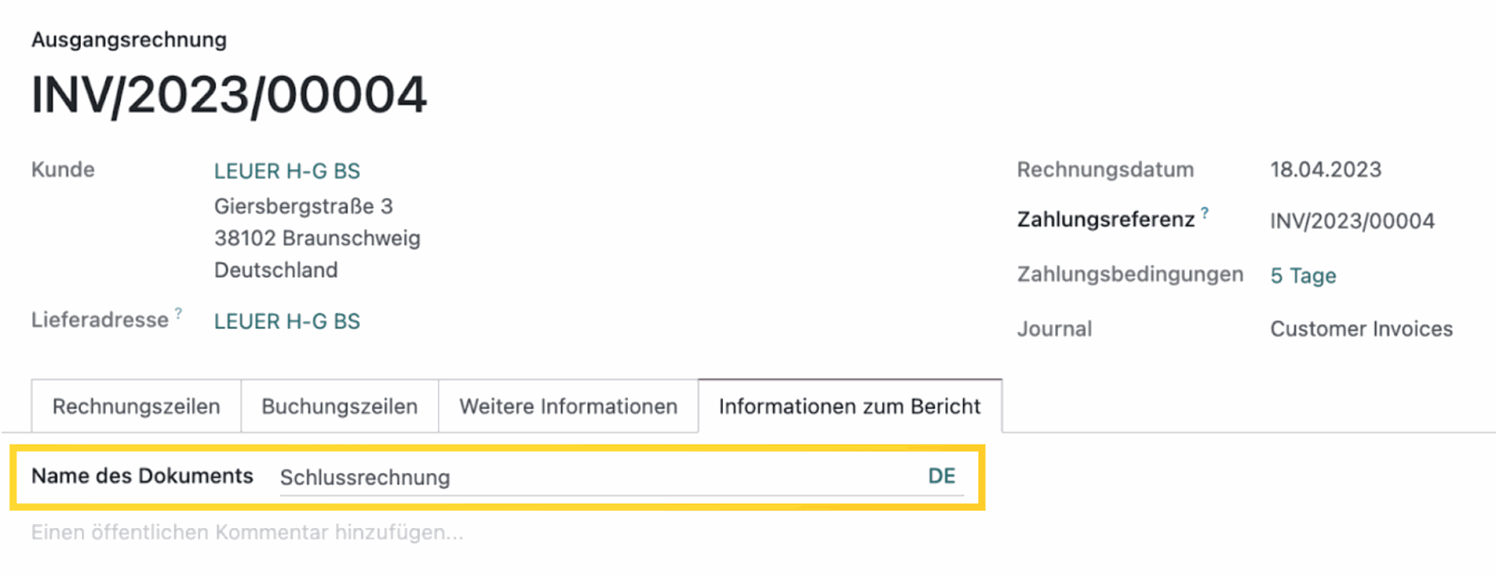Open the Lieferadresse link LEUER H-G BS
The width and height of the screenshot is (1496, 577).
(x=287, y=322)
